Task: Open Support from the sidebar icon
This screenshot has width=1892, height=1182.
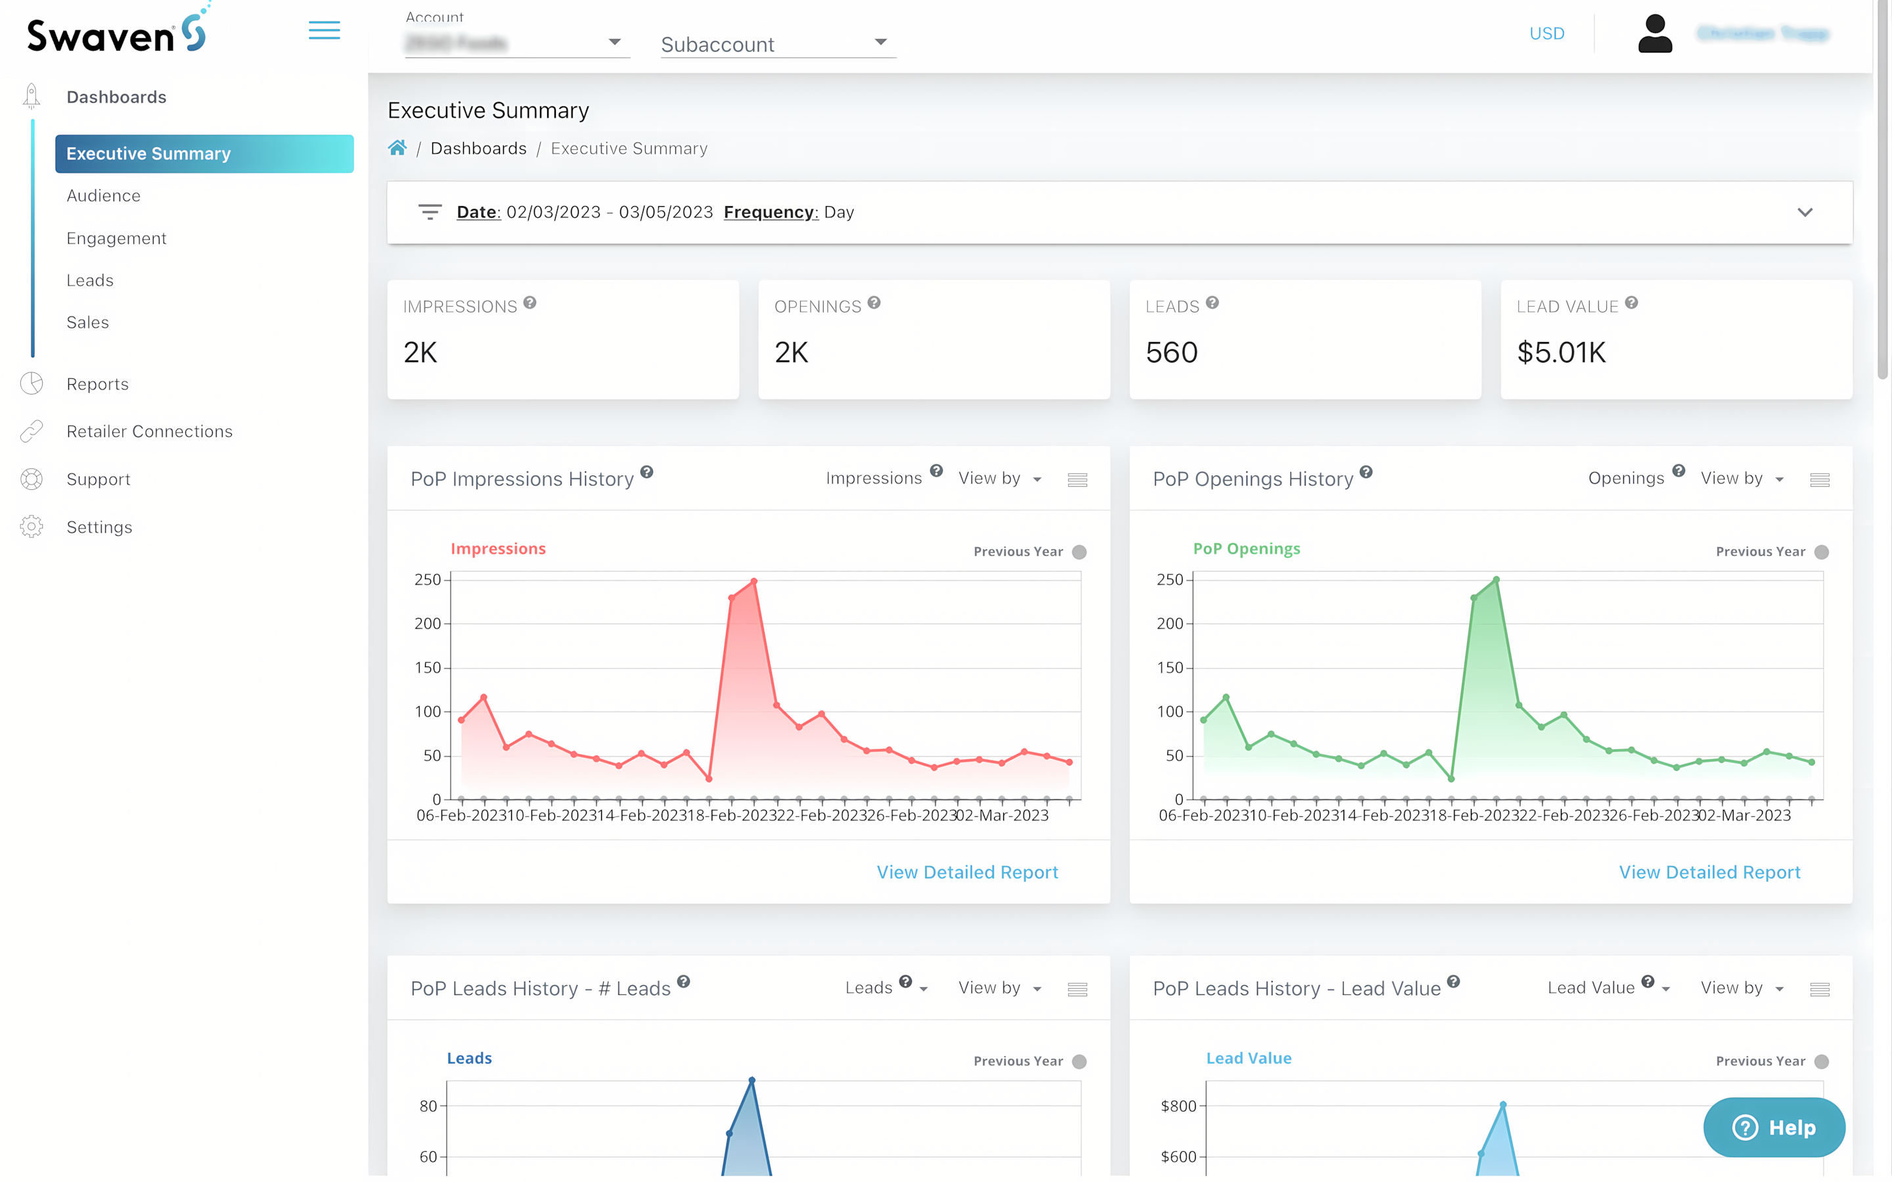Action: (x=32, y=479)
